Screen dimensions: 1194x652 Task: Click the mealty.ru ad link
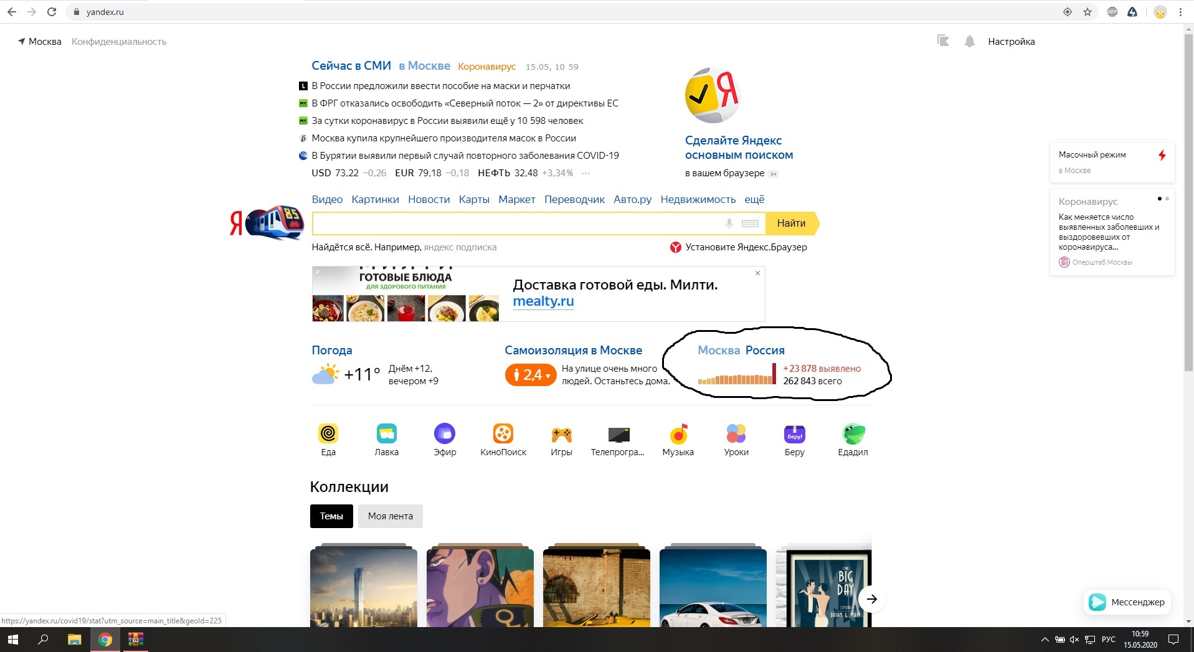[x=543, y=301]
